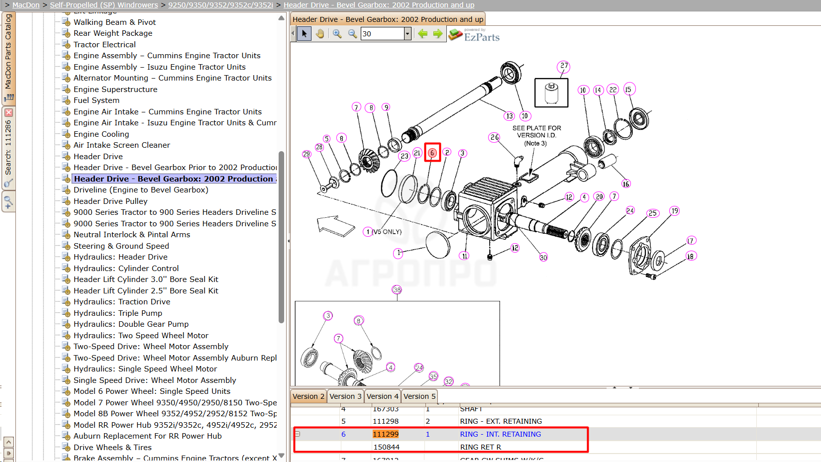The width and height of the screenshot is (821, 462).
Task: Switch to Version 2 tab
Action: [308, 396]
